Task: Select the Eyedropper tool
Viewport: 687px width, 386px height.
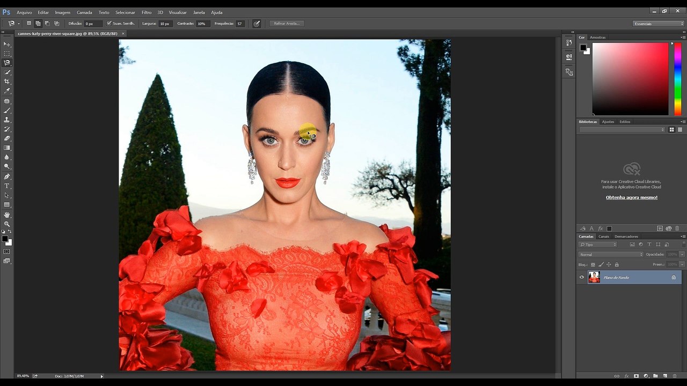Action: click(x=7, y=91)
